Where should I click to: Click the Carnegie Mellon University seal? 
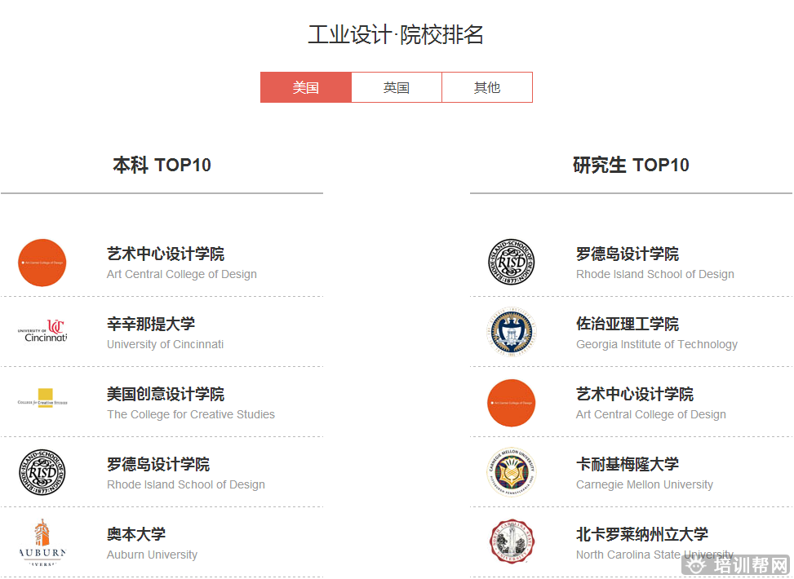[512, 472]
